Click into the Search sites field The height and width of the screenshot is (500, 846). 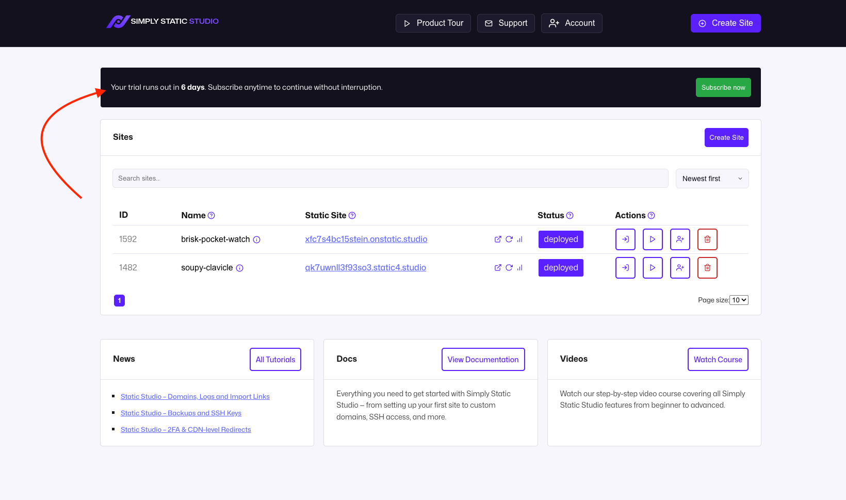pyautogui.click(x=390, y=179)
